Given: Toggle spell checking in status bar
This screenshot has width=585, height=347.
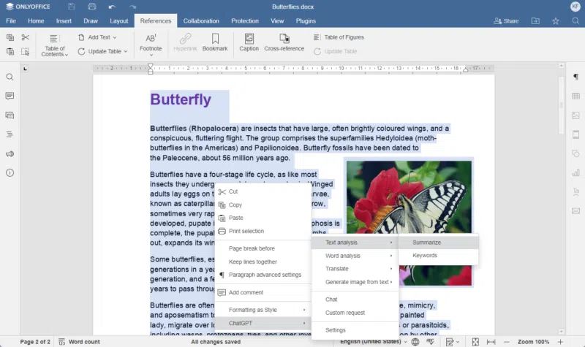Looking at the screenshot, I should 431,341.
